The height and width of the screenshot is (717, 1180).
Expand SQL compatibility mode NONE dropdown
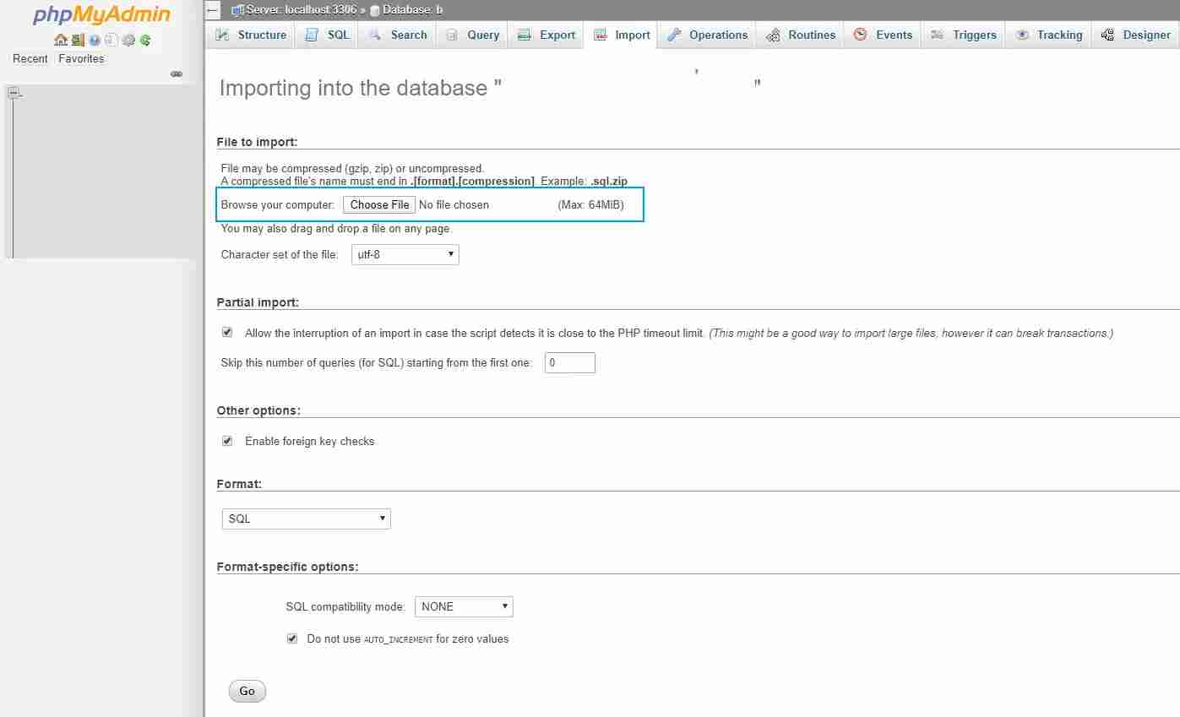pos(464,606)
